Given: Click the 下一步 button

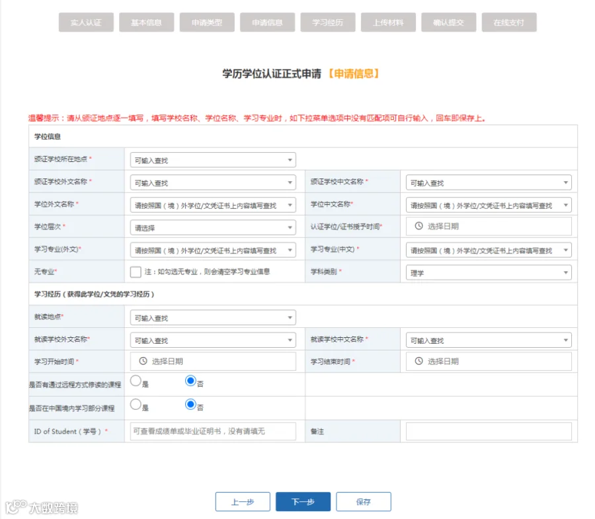Looking at the screenshot, I should [303, 502].
